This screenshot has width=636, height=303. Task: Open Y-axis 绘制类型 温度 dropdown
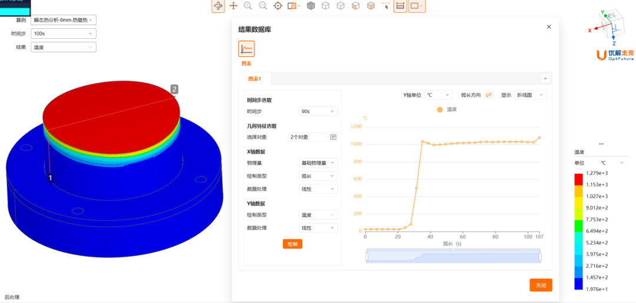tap(318, 215)
